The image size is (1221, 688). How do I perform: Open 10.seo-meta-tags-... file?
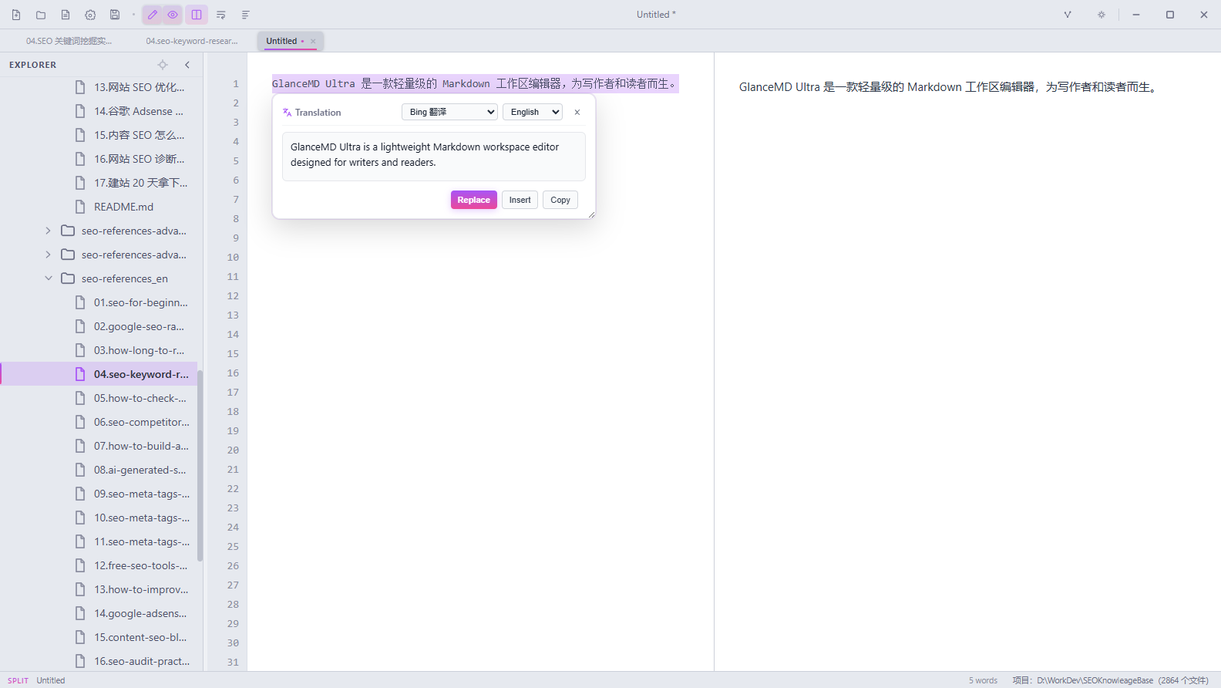coord(99,518)
